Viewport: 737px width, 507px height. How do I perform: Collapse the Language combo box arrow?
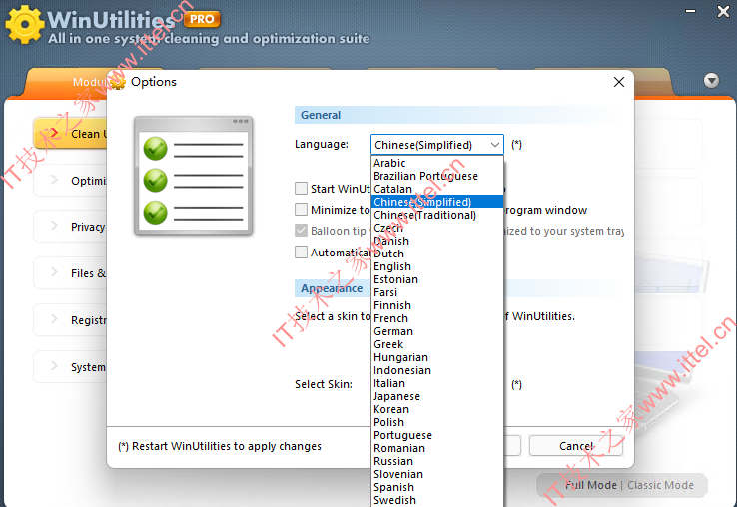click(495, 145)
